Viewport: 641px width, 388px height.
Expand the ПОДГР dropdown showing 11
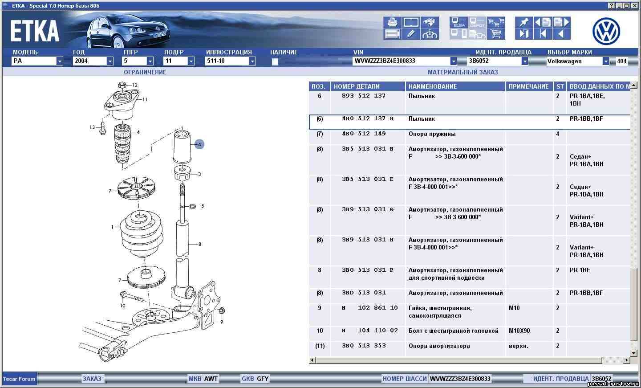(x=191, y=61)
